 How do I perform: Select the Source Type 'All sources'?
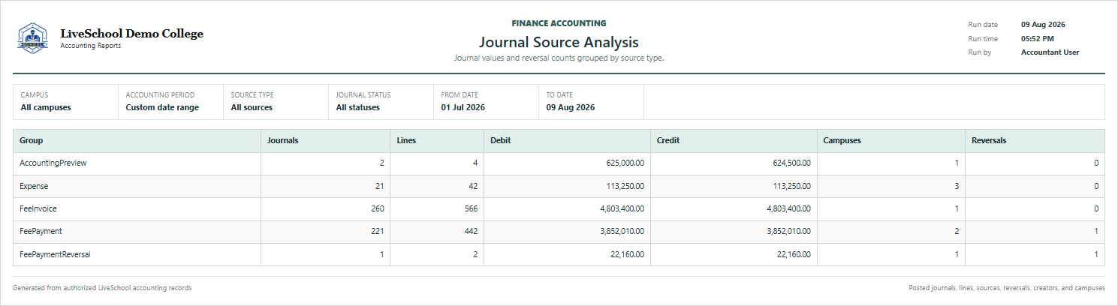coord(252,107)
